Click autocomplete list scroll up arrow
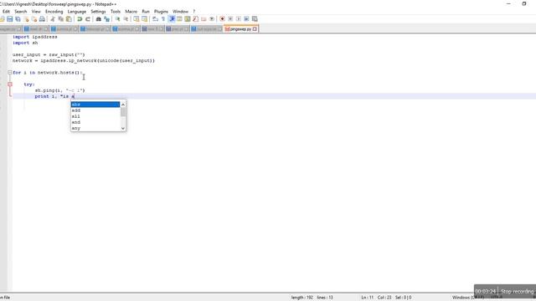The image size is (536, 301). click(x=123, y=105)
